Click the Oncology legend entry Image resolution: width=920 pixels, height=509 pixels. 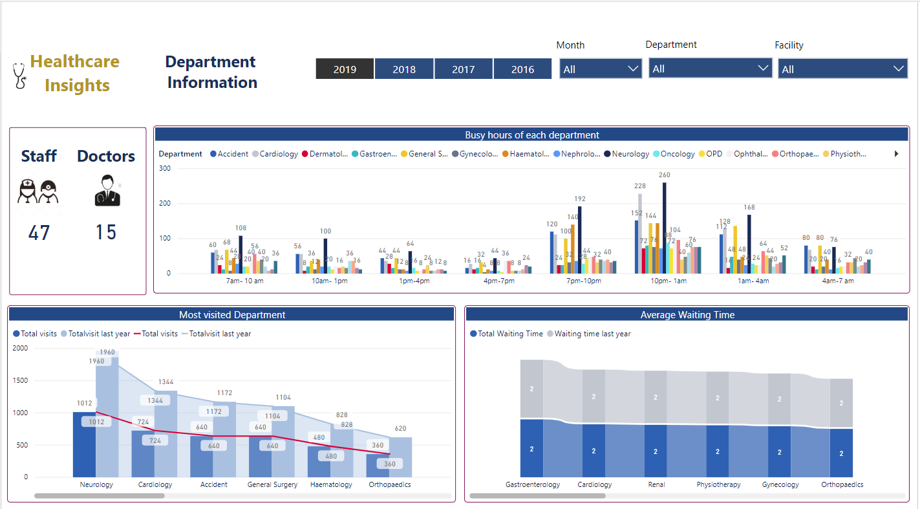click(674, 154)
